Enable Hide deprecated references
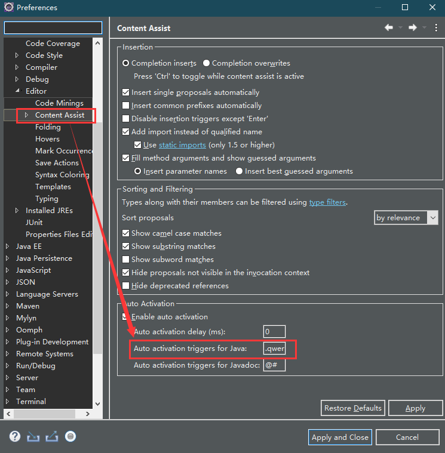The width and height of the screenshot is (445, 453). (x=125, y=286)
